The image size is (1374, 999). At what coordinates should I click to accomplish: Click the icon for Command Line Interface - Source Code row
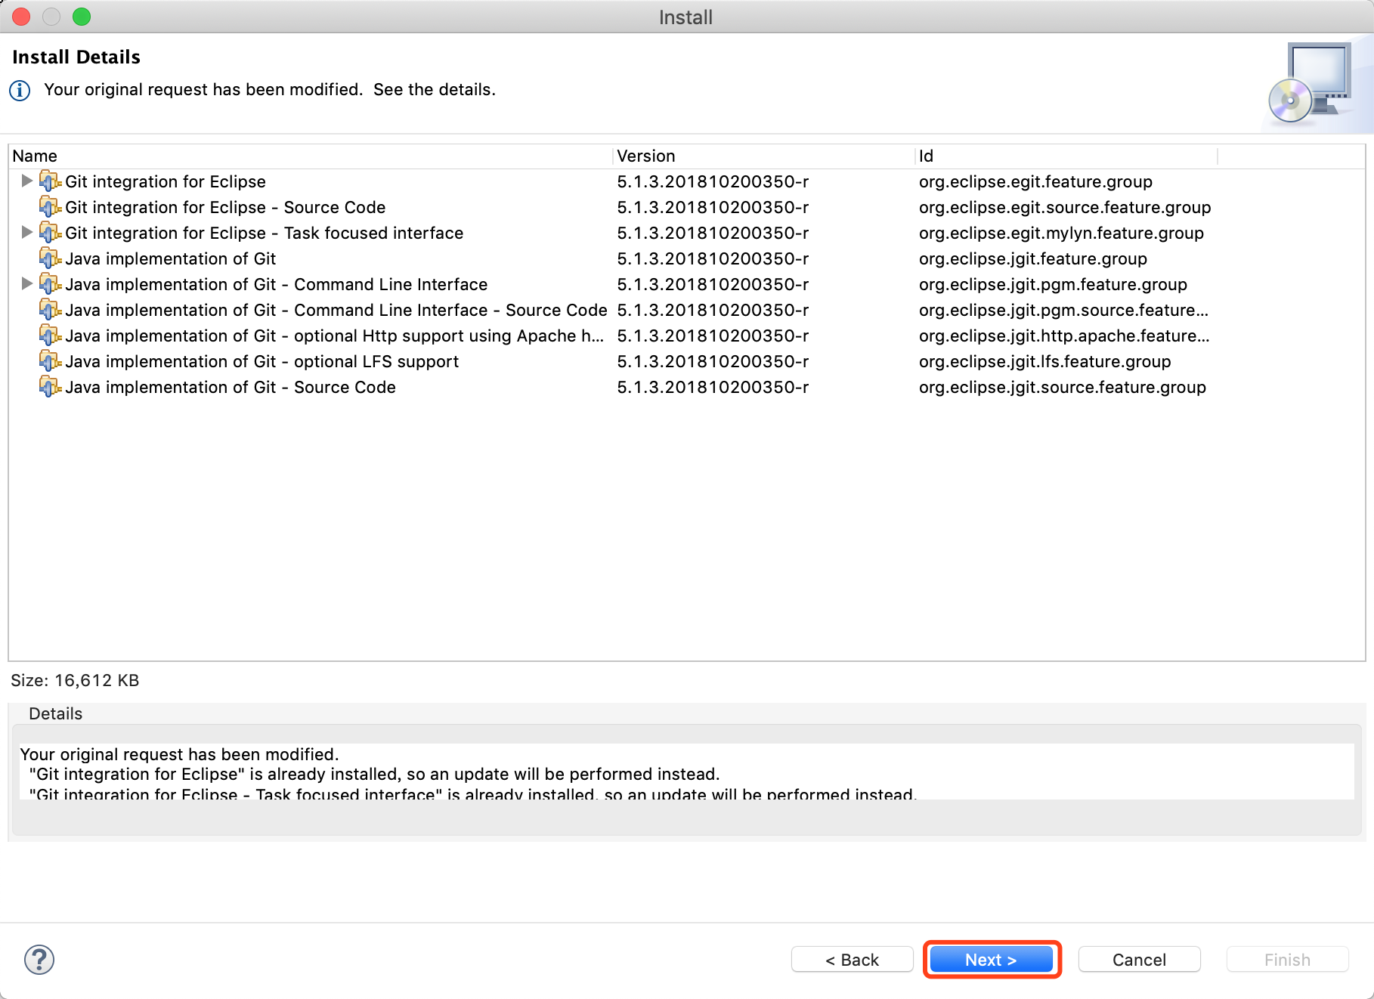(x=50, y=310)
